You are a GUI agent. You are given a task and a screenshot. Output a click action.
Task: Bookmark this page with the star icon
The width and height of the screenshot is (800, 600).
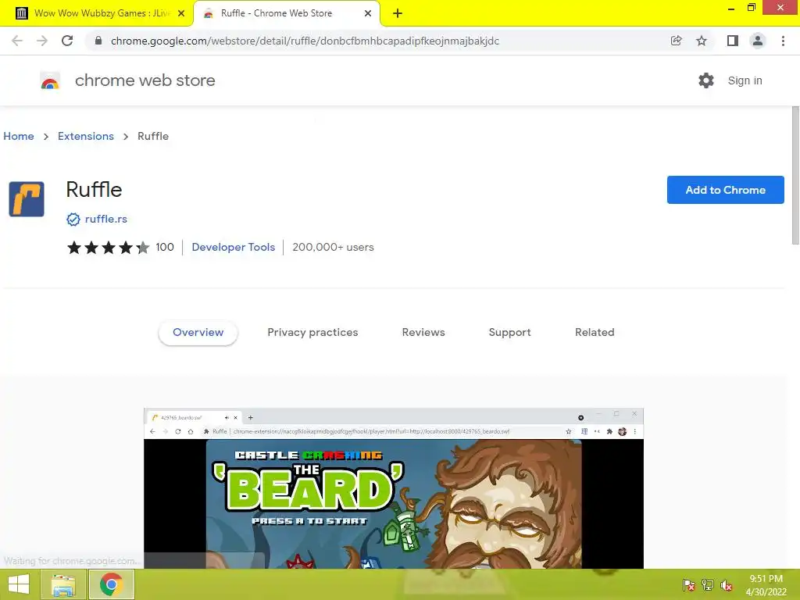click(x=702, y=41)
